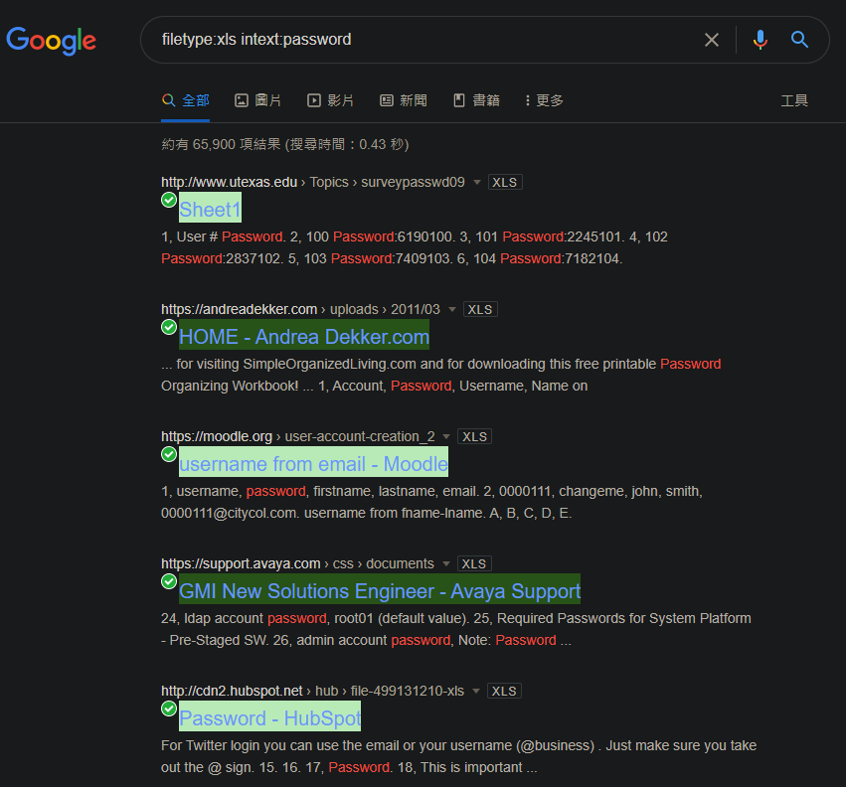
Task: Expand the dropdown arrow beside the support.avaya.com URL
Action: click(x=446, y=564)
